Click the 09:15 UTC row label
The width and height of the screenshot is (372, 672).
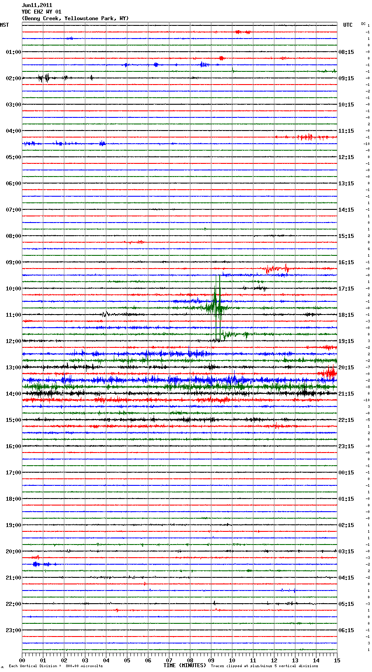346,78
